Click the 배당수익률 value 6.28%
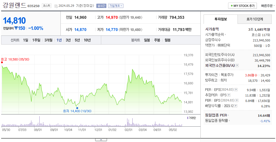Viewport: 276px width, 142px height. (x=266, y=106)
